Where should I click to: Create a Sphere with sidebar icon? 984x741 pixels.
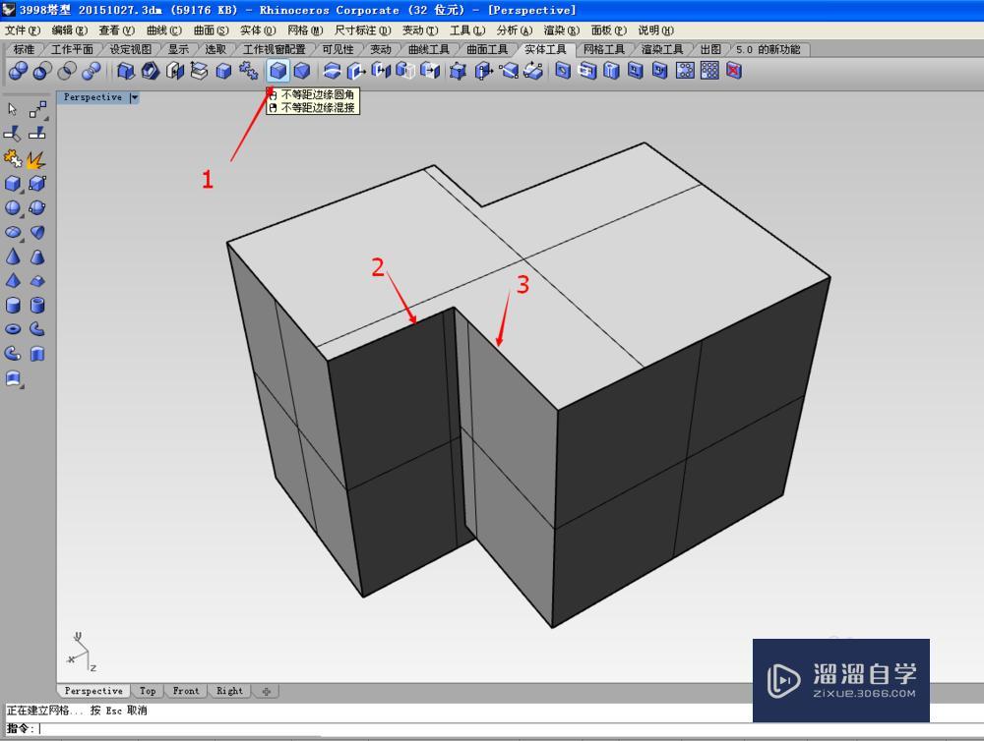[x=13, y=207]
